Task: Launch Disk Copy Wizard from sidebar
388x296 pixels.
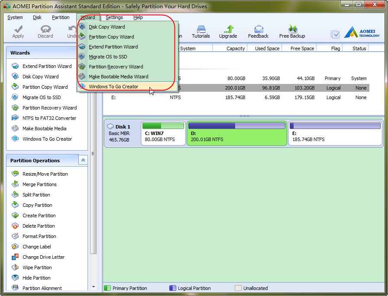Action: [x=35, y=77]
